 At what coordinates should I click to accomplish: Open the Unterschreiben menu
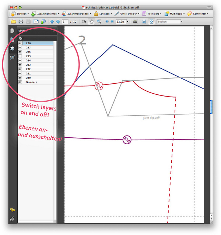(x=127, y=14)
